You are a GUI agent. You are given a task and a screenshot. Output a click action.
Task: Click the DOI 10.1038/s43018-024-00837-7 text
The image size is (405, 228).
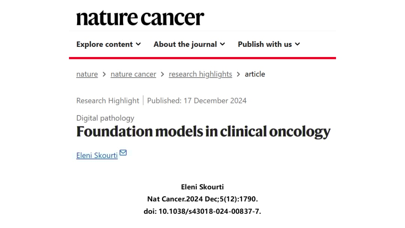202,211
